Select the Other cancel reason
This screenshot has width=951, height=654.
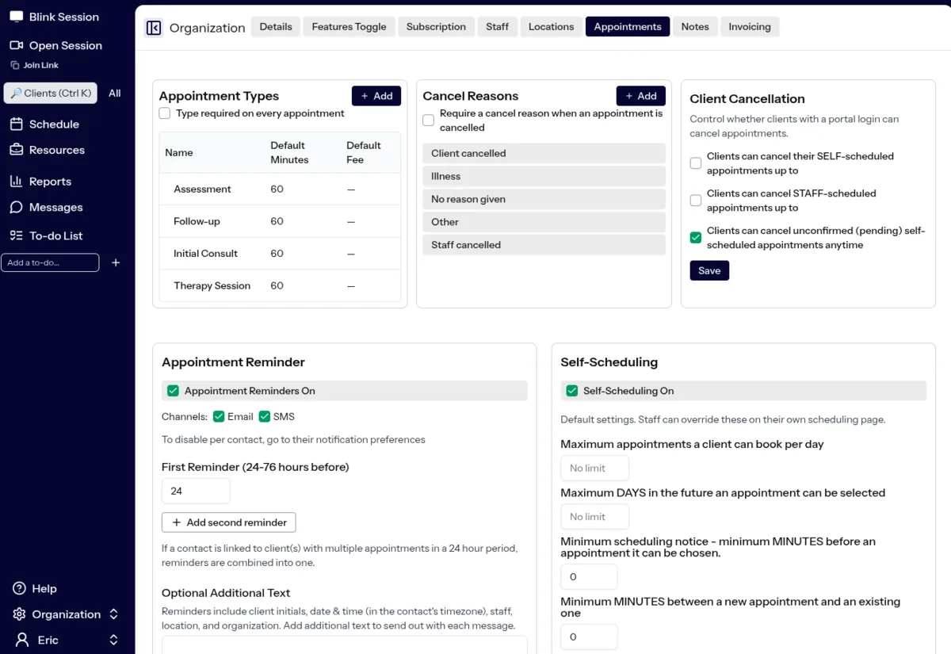pyautogui.click(x=544, y=222)
